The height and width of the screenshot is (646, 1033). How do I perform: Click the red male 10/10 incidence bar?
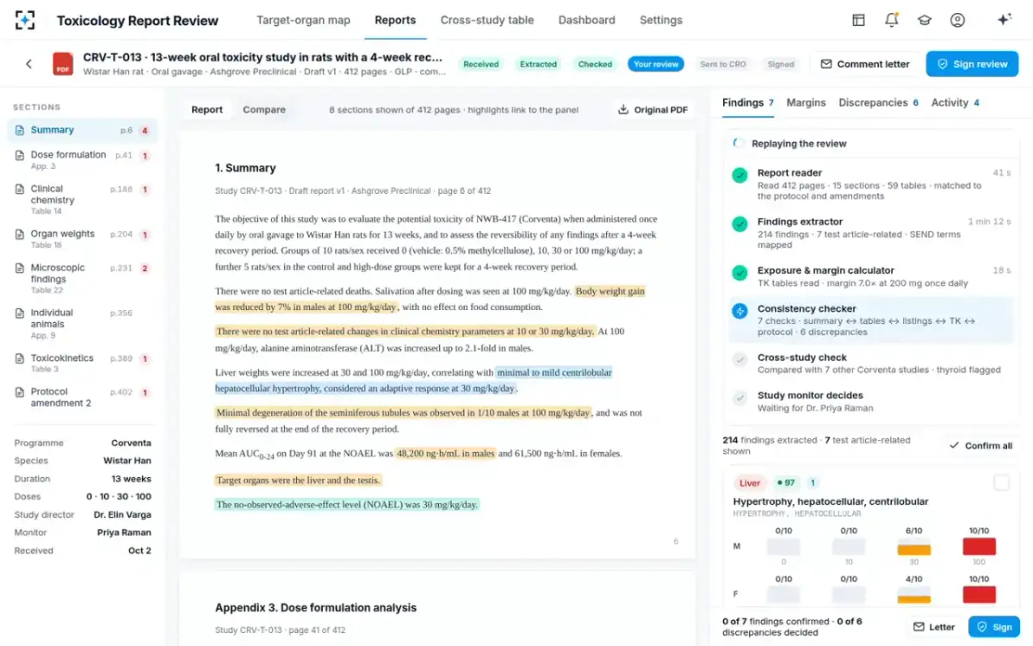(x=979, y=547)
